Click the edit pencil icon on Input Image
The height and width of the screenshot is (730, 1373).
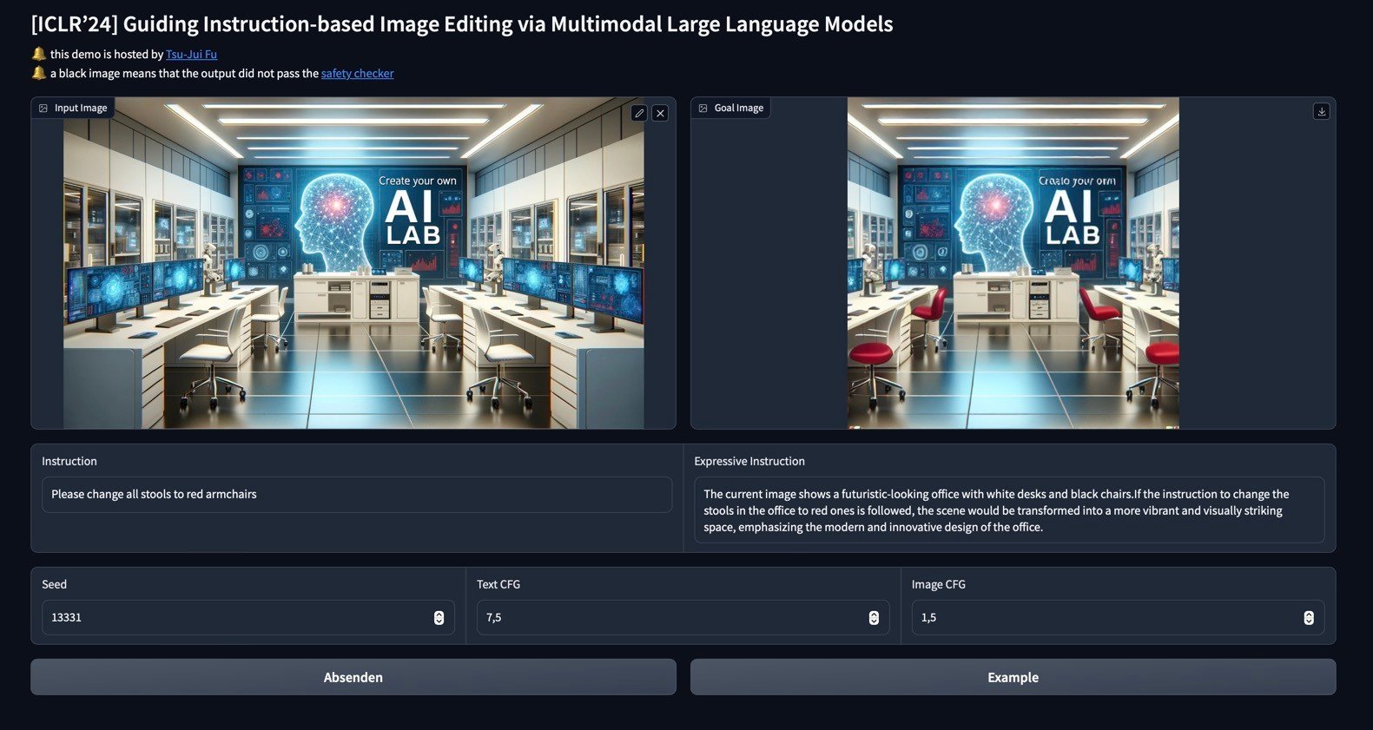[639, 113]
